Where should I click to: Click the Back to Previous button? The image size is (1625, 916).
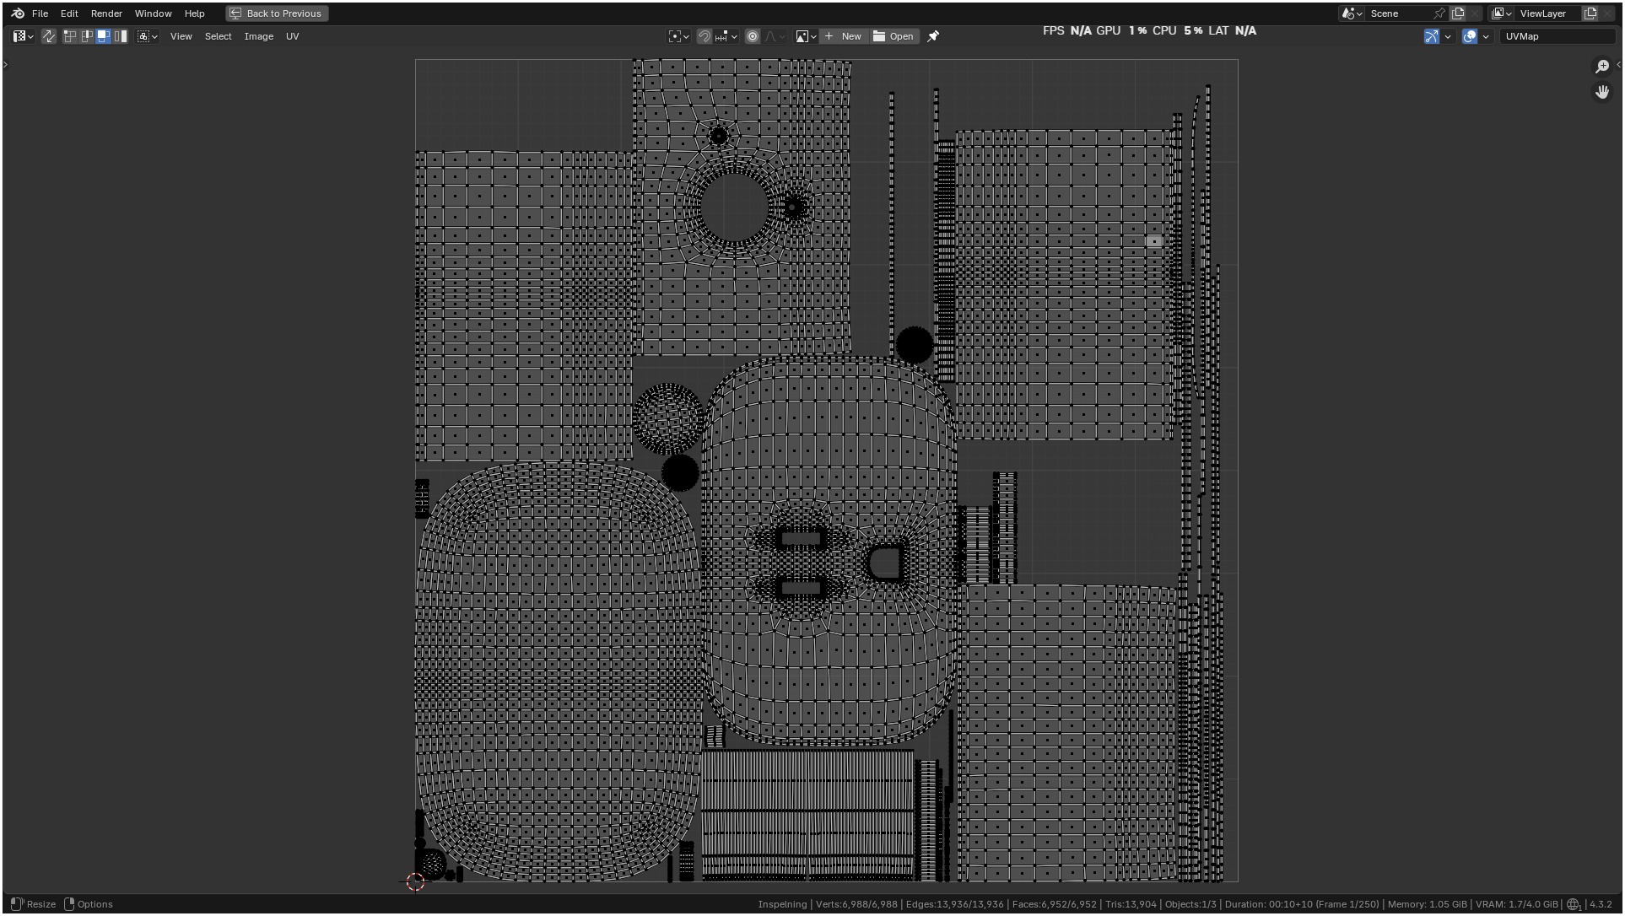[277, 13]
